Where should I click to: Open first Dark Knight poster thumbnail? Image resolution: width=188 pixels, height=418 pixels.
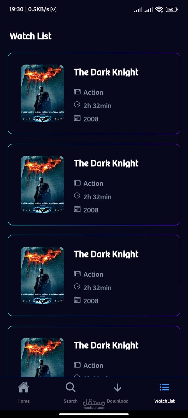42,93
